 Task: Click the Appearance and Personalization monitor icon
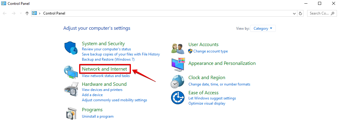click(178, 64)
